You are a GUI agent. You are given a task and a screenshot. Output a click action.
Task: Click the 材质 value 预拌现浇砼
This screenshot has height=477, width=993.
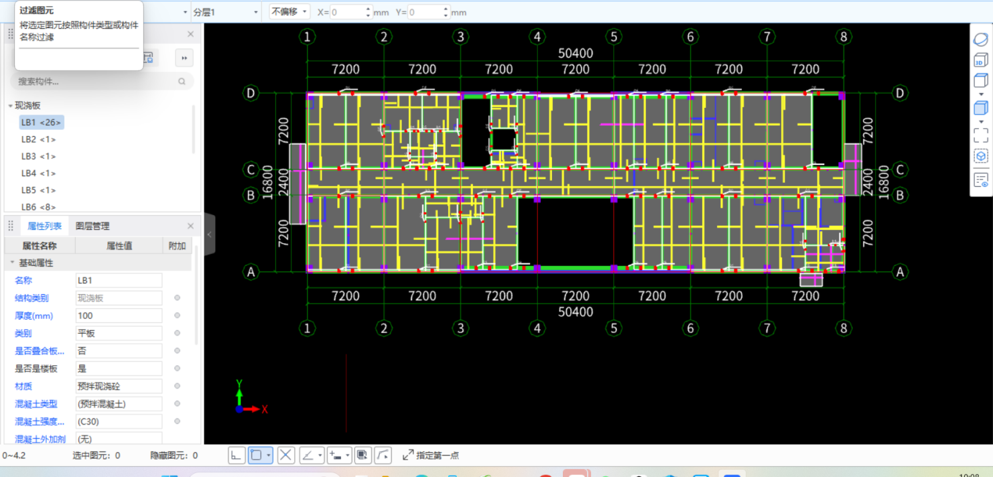coord(119,386)
